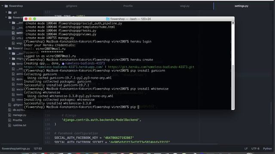Switch to the wsgi.py tab
The width and height of the screenshot is (275, 154).
(185, 6)
